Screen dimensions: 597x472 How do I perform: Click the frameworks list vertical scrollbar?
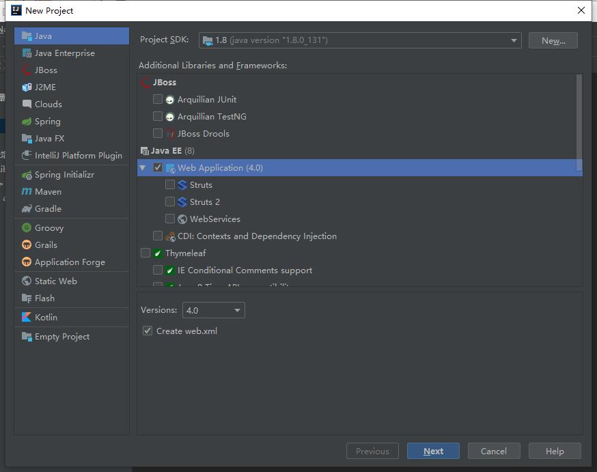coord(579,122)
